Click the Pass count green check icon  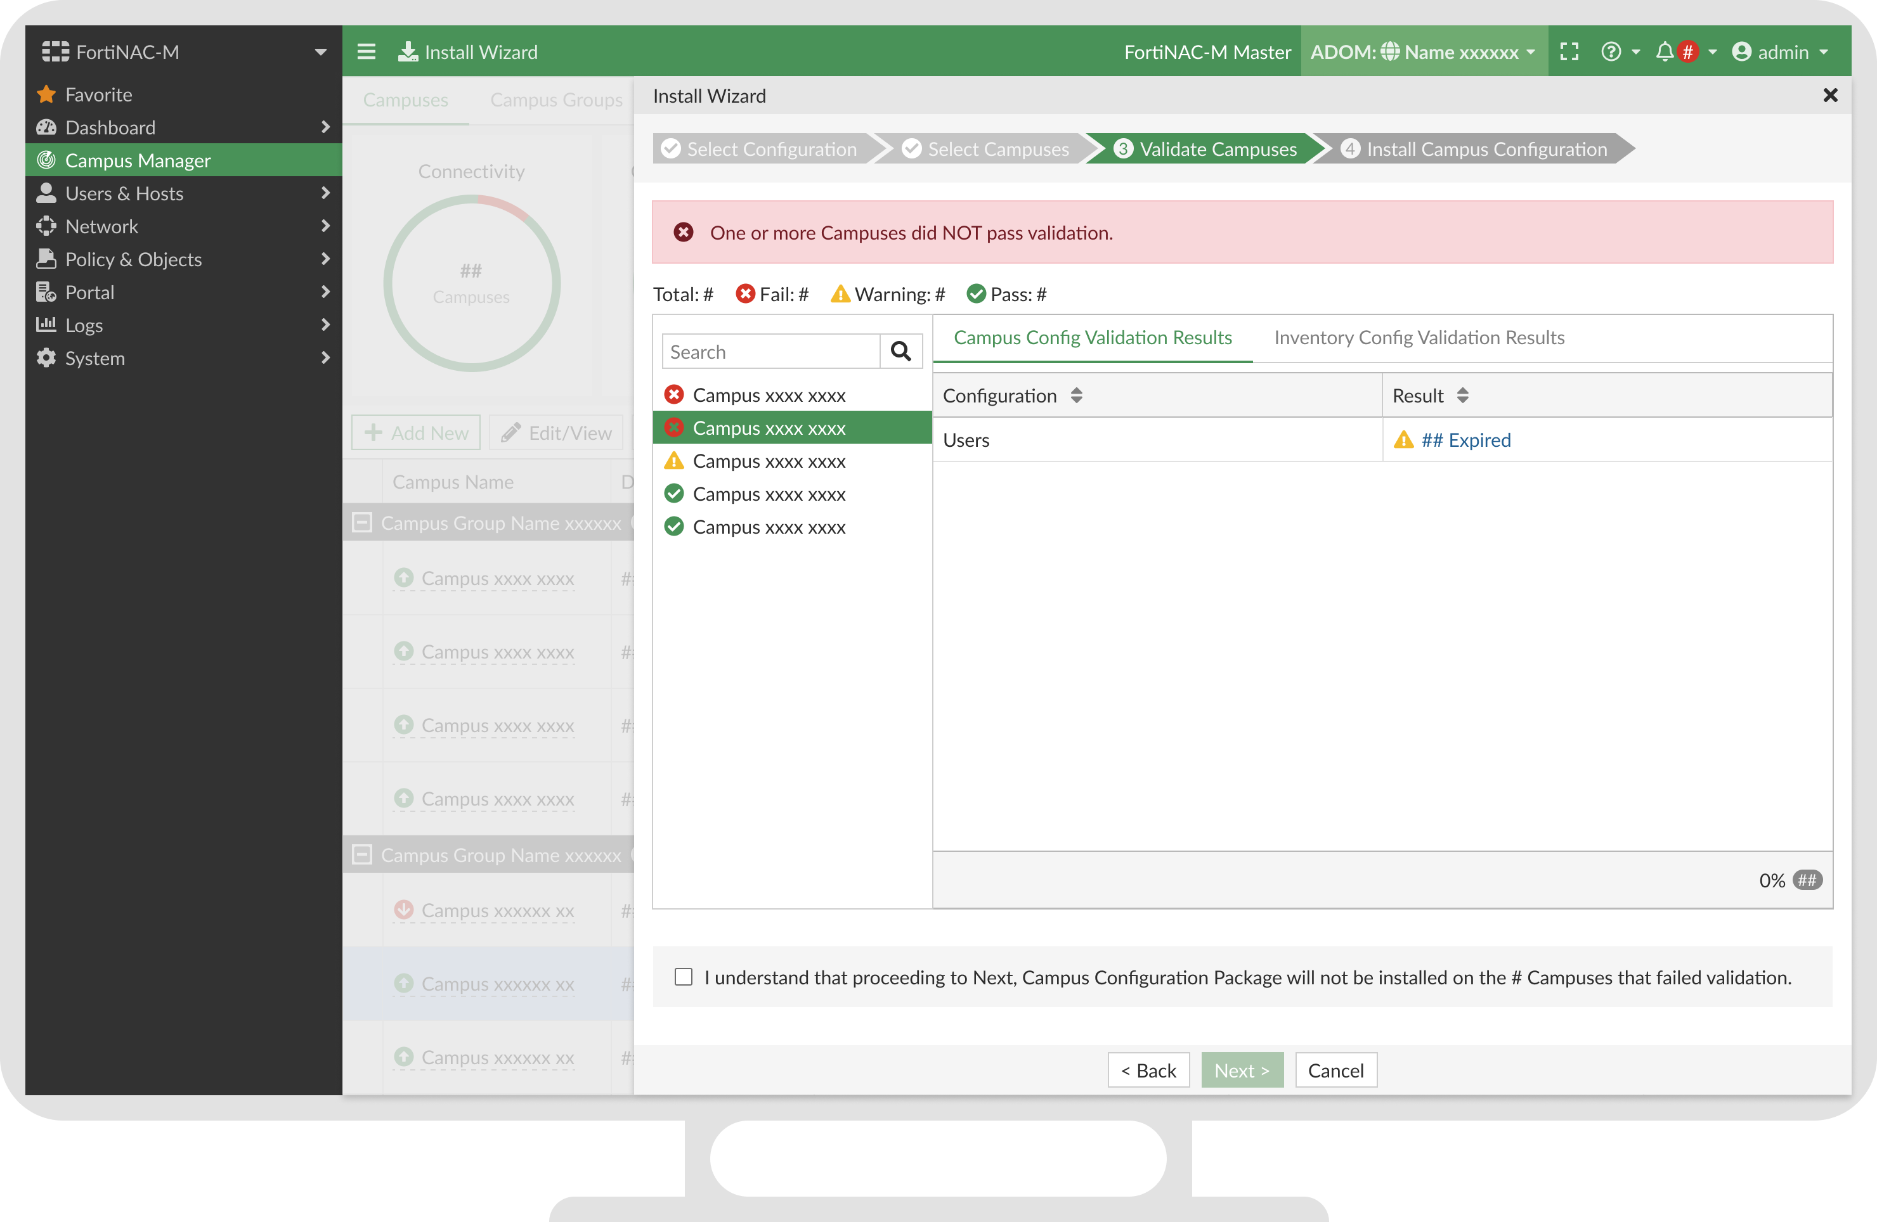tap(977, 294)
